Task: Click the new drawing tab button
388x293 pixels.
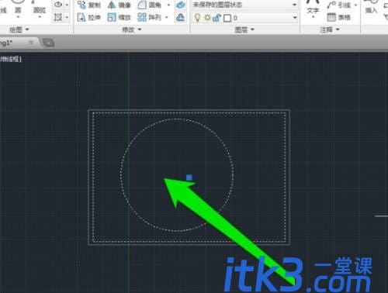Action: pyautogui.click(x=49, y=43)
